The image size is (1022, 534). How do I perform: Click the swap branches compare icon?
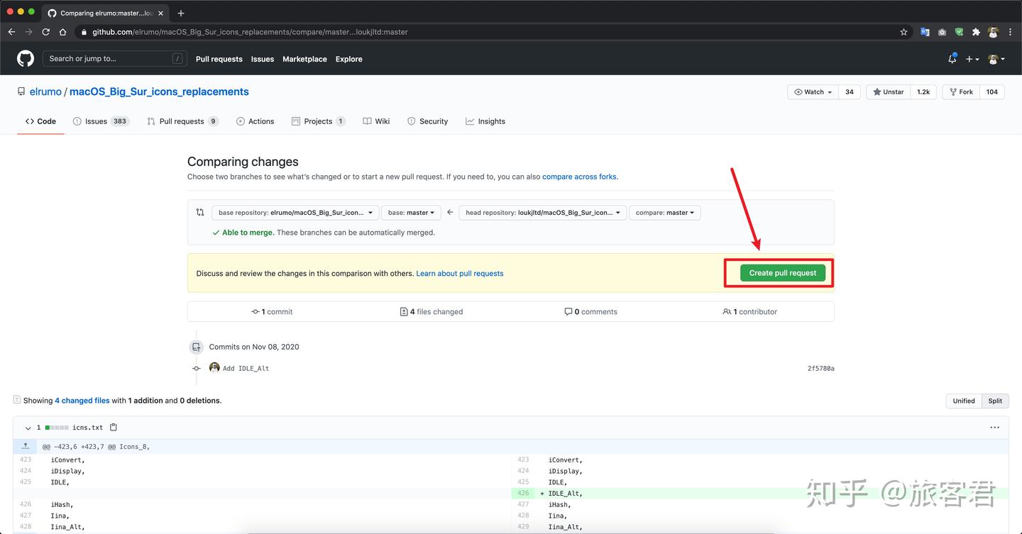200,212
